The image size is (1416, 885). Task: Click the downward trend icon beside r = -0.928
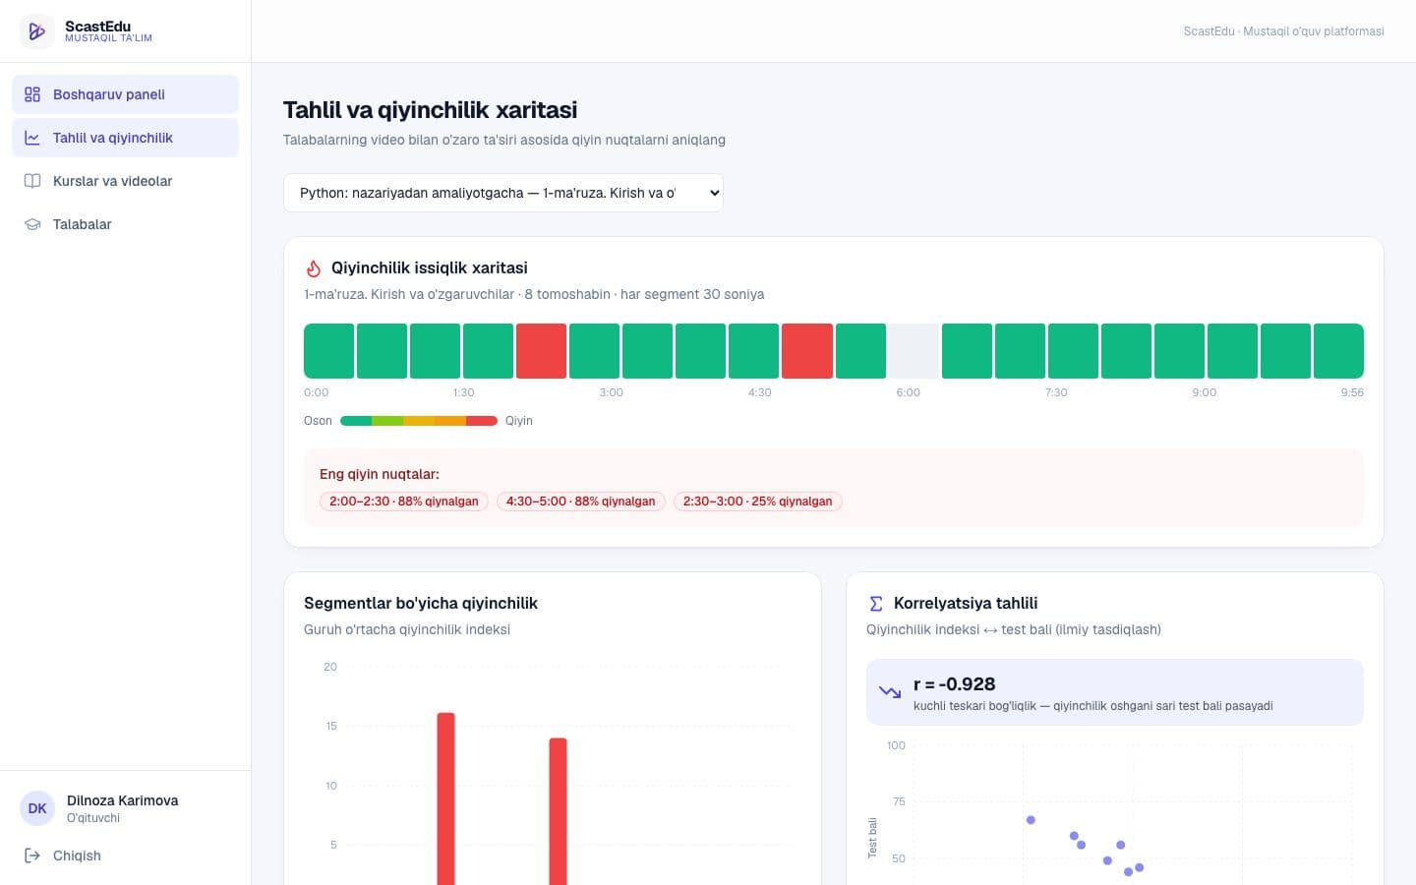pyautogui.click(x=890, y=692)
